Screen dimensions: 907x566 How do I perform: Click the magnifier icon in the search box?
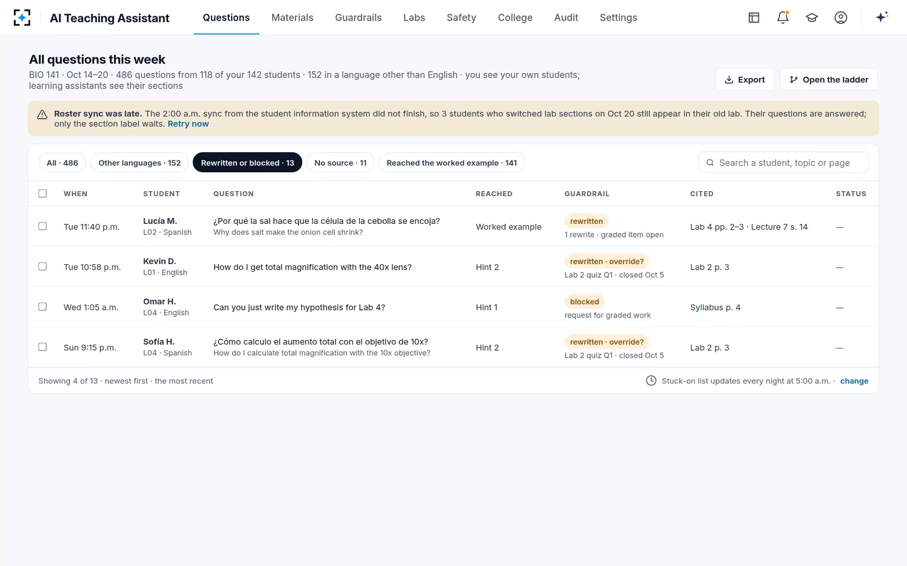tap(710, 163)
